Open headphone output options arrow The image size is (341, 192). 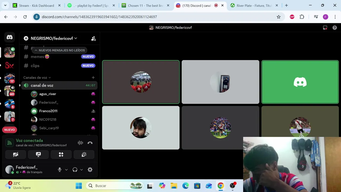coord(82,170)
